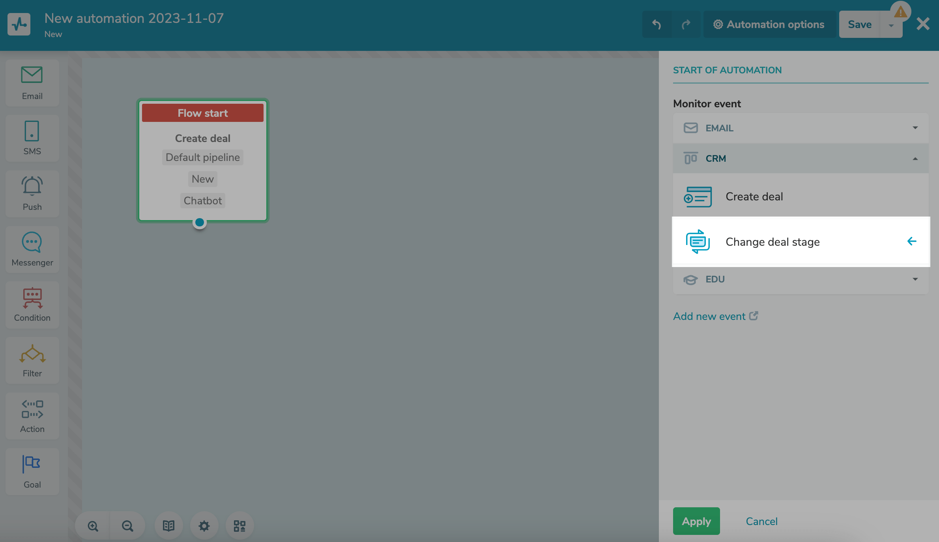939x542 pixels.
Task: Collapse the CRM event section
Action: click(x=801, y=159)
